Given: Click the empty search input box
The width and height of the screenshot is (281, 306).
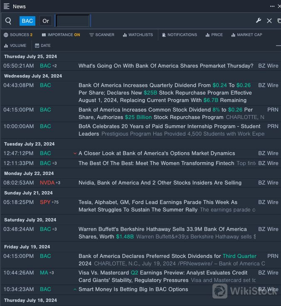Looking at the screenshot, I should coord(73,21).
